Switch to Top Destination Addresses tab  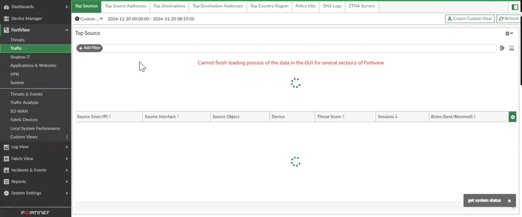click(218, 6)
